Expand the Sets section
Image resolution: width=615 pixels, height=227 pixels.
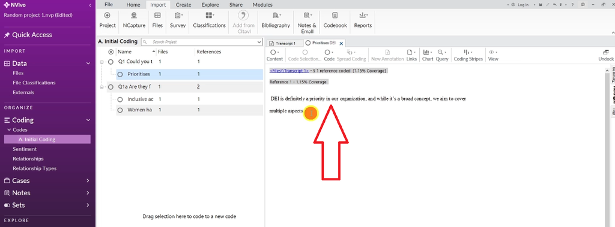pyautogui.click(x=88, y=205)
